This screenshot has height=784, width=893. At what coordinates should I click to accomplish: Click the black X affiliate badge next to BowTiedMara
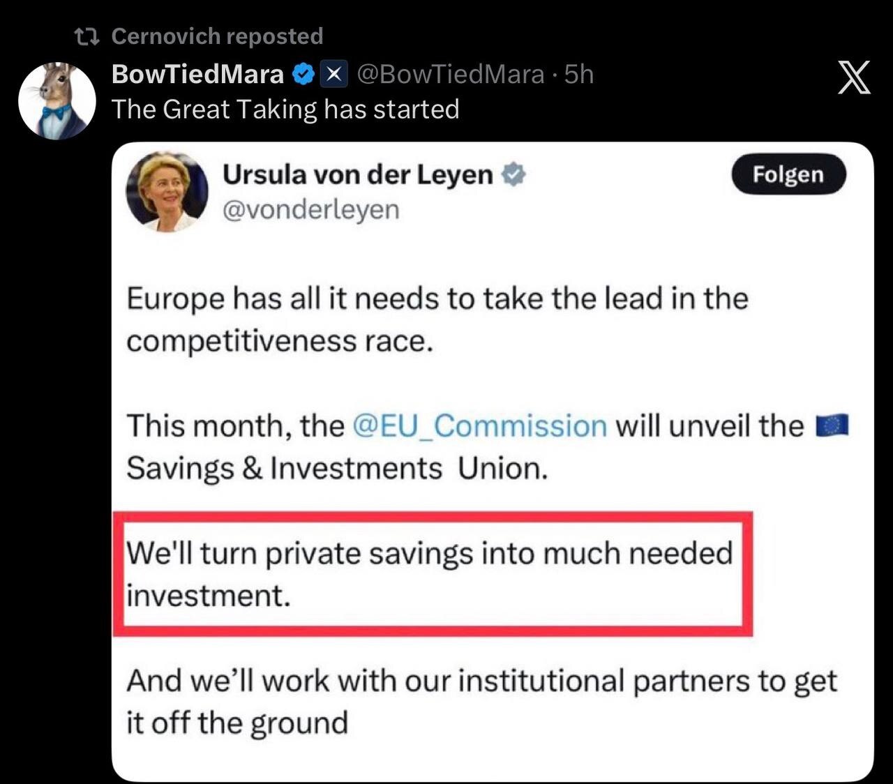click(x=333, y=73)
